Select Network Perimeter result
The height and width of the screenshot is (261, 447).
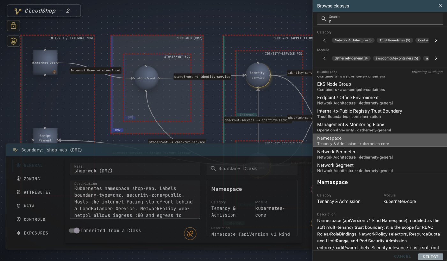(x=380, y=154)
